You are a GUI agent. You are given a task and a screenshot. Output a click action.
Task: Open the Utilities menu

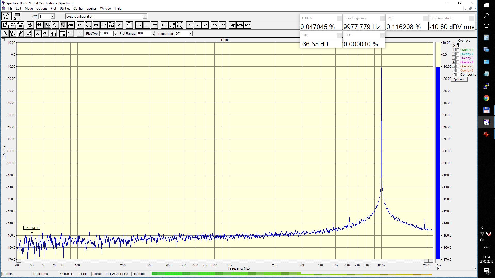(65, 8)
